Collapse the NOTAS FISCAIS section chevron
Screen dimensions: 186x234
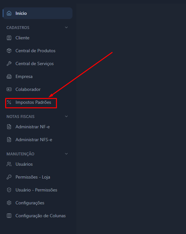[66, 116]
